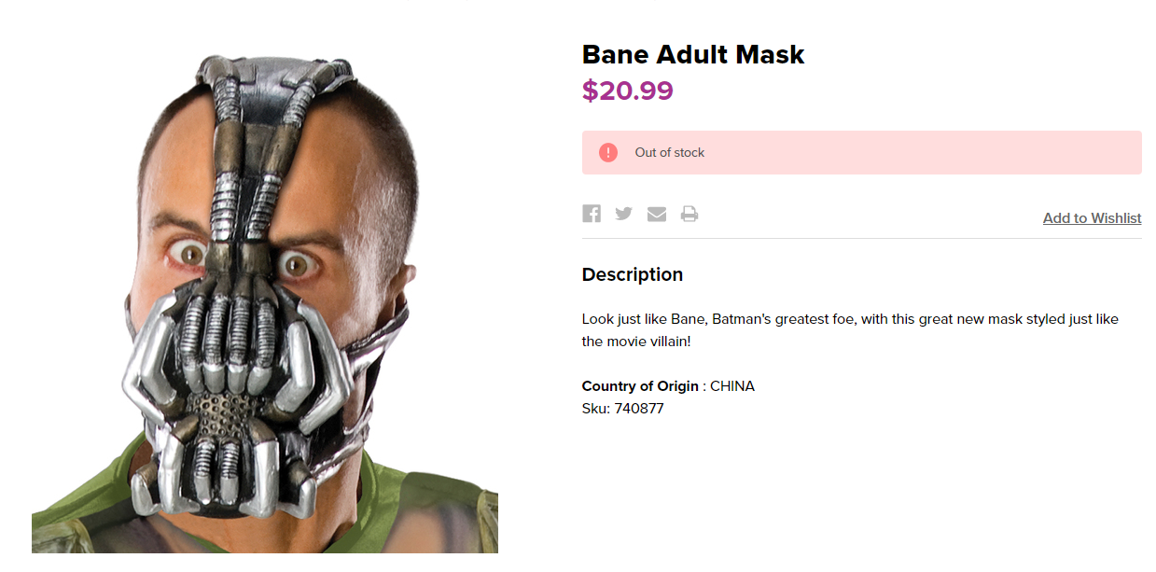The height and width of the screenshot is (572, 1156).
Task: Click the red exclamation alert icon
Action: pos(608,152)
